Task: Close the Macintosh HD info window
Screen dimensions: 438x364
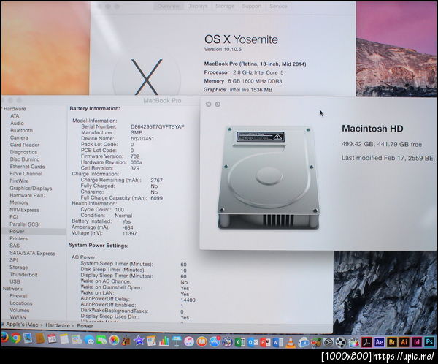Action: (x=208, y=104)
